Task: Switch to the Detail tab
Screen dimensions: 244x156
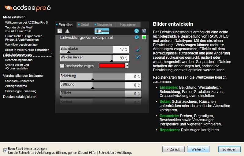Action: 85,24
